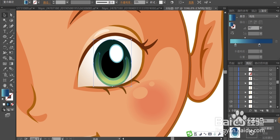Expand the red figure layer row
Viewport: 280px width, 140px height.
[246, 74]
